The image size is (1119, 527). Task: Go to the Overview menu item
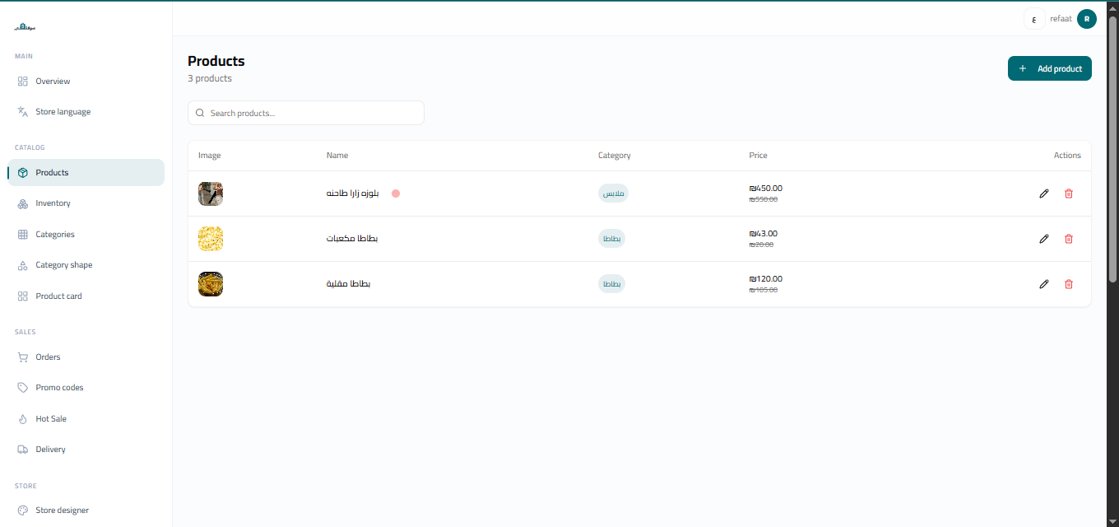pos(86,82)
